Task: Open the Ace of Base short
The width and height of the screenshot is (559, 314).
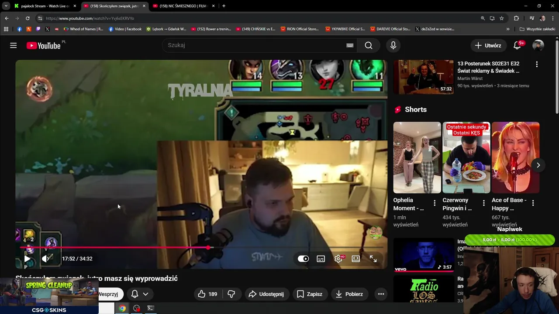Action: coord(515,157)
